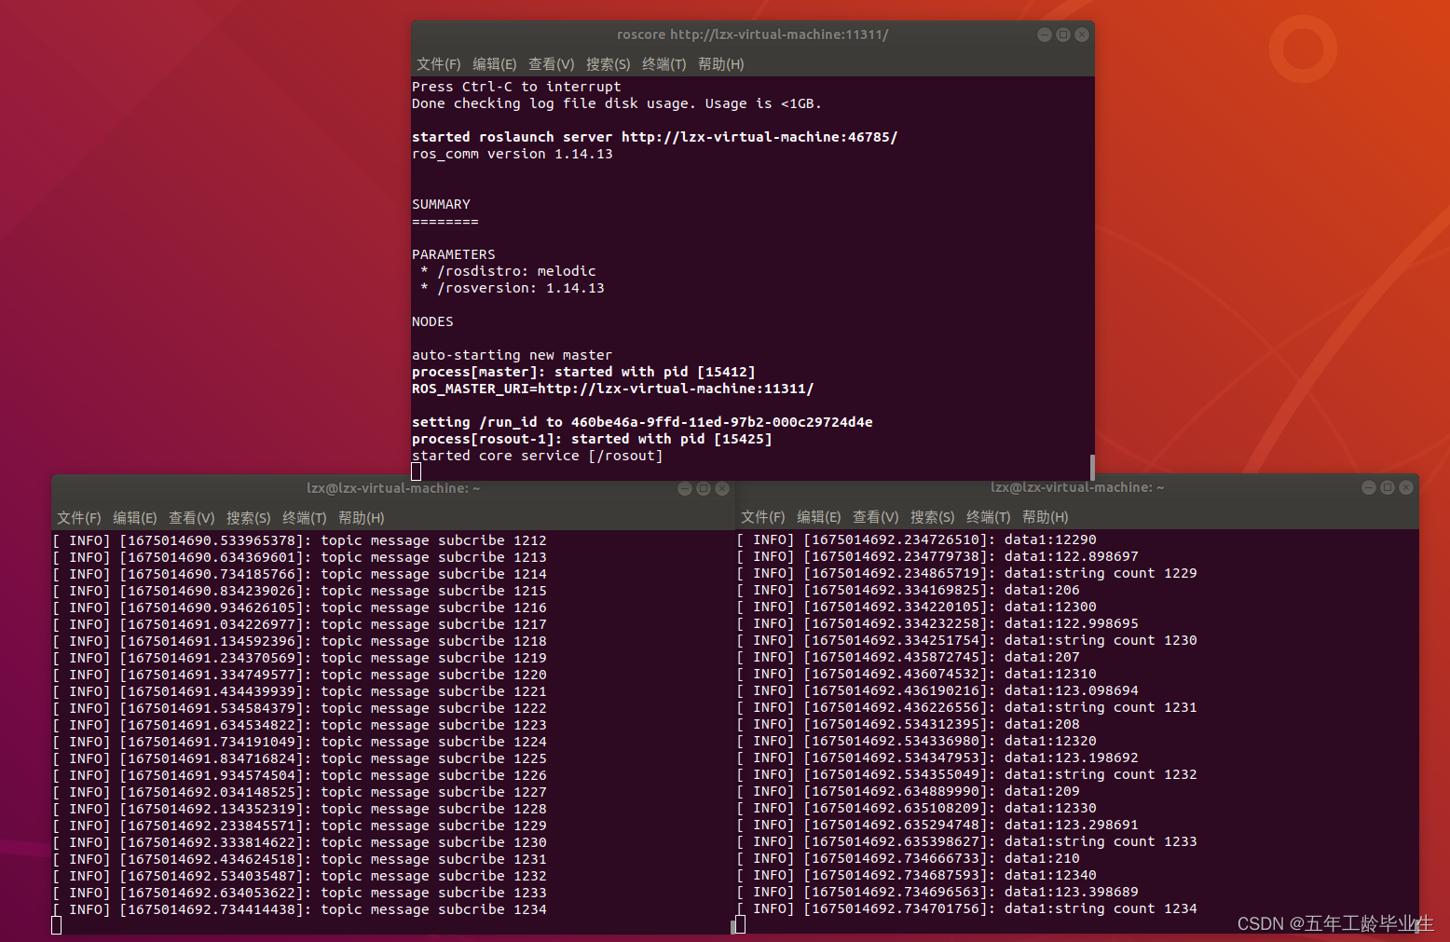The image size is (1450, 942).
Task: Click the SUMMARY heading in roscore terminal
Action: pos(441,204)
